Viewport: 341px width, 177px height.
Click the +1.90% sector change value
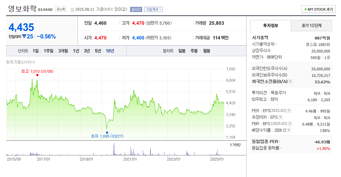click(323, 149)
